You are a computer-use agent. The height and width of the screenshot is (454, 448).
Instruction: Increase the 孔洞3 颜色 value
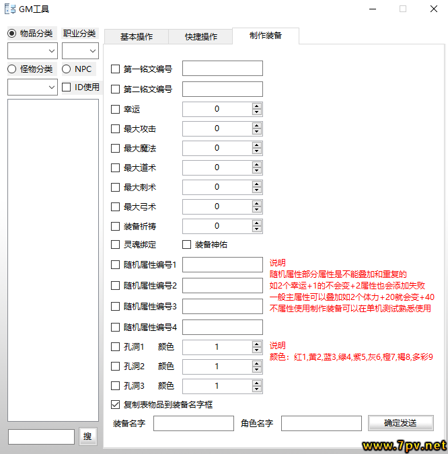click(257, 383)
